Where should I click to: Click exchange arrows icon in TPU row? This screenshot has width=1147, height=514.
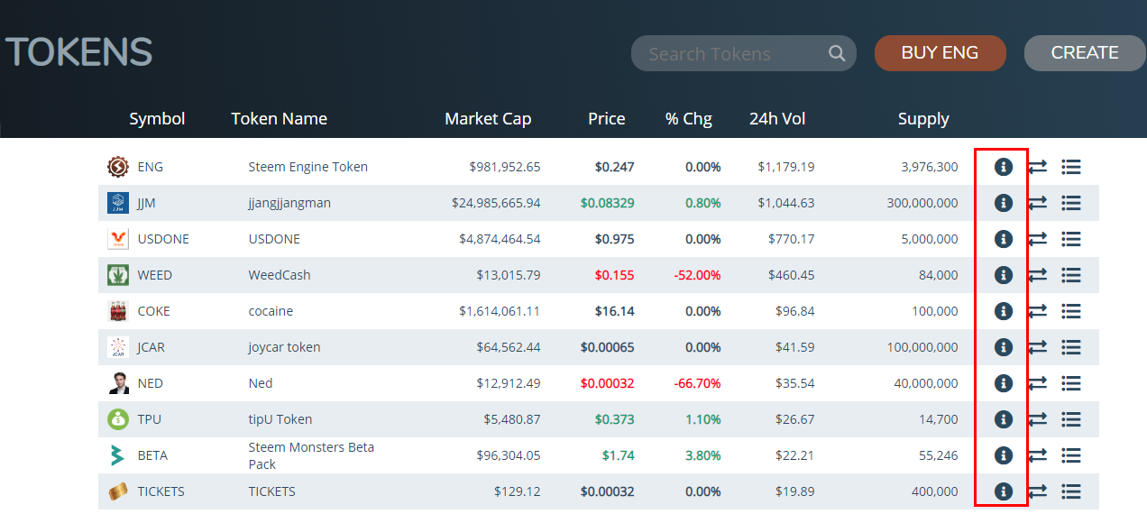(1038, 419)
